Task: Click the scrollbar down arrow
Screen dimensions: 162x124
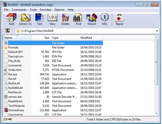Action: point(157,113)
